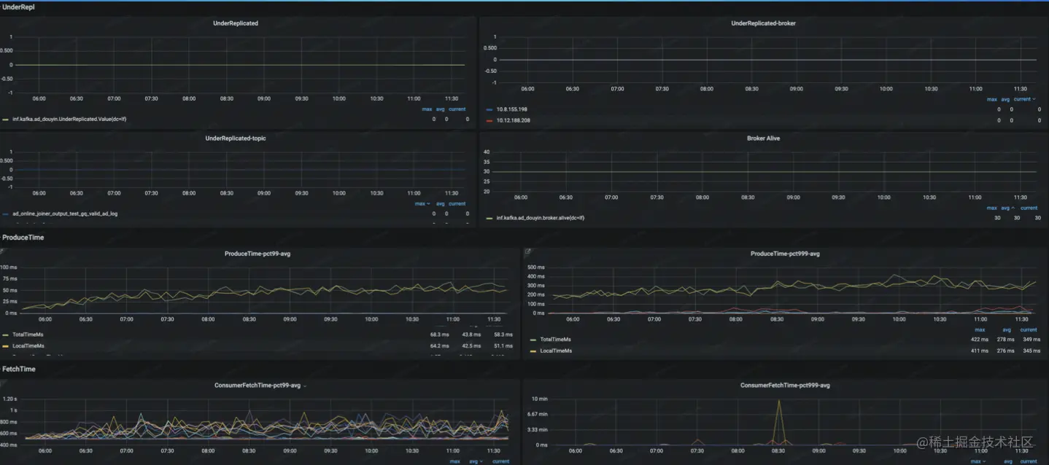Open the ProduceTime-pct999-avg panel title menu
Viewport: 1049px width, 465px height.
tap(785, 254)
